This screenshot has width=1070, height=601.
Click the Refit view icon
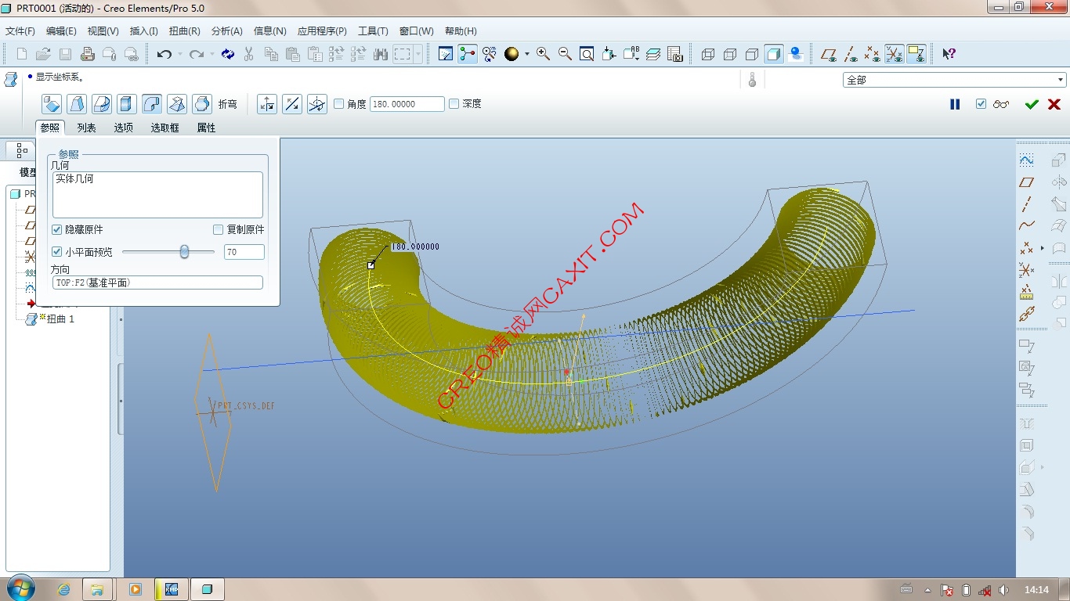[x=587, y=54]
